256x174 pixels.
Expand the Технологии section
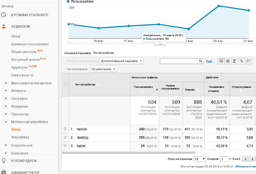[x=6, y=114]
